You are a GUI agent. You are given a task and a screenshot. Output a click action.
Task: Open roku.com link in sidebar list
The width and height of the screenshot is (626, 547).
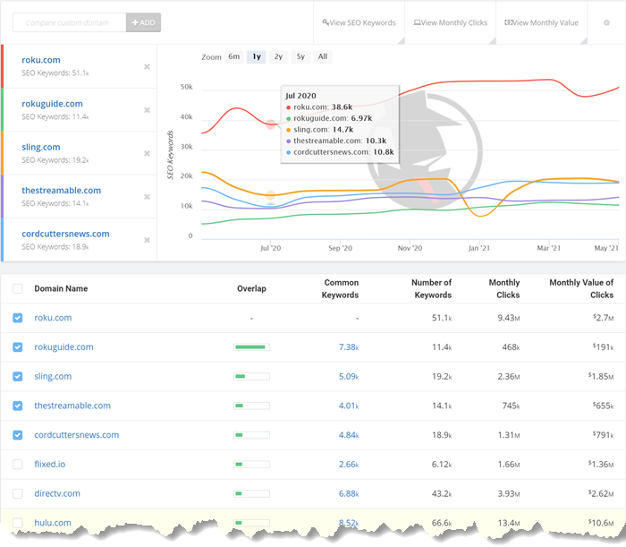tap(41, 60)
